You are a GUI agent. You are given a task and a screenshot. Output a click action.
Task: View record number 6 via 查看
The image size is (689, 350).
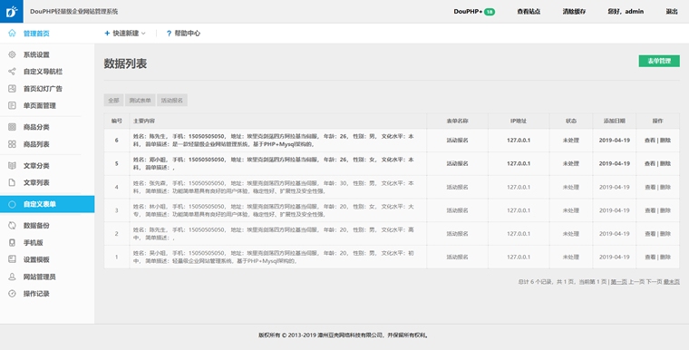(650, 141)
